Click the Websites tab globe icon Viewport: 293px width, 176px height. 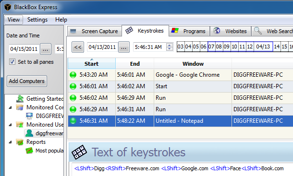(217, 31)
